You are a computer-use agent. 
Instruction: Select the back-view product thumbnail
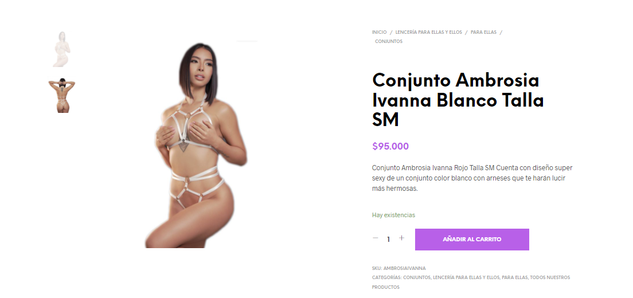[x=62, y=96]
